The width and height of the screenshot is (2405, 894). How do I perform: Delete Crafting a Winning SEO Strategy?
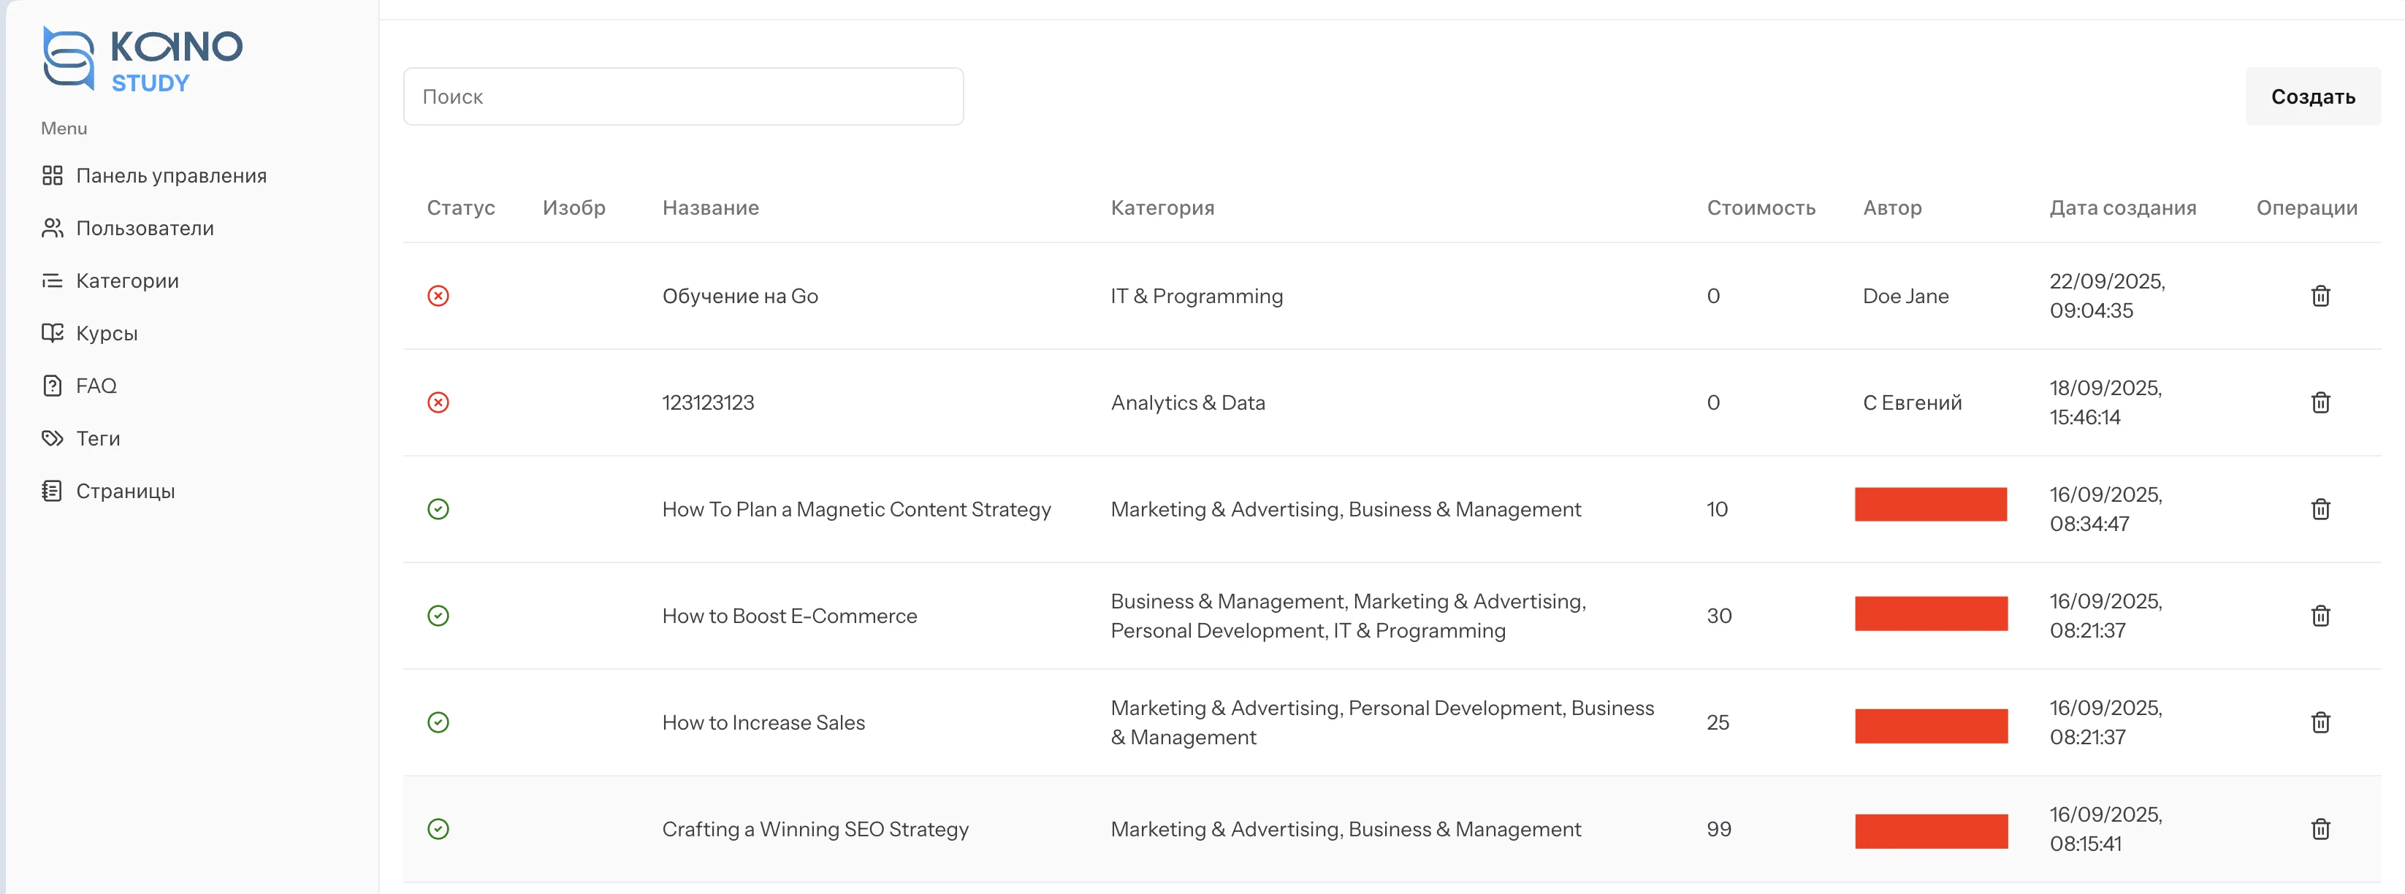(2320, 829)
